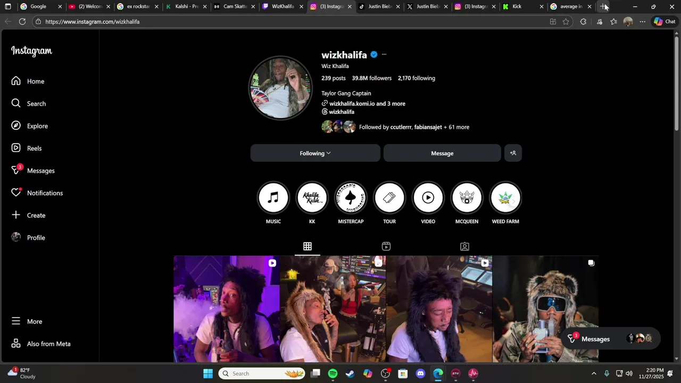
Task: Open Discord from the taskbar
Action: point(421,373)
